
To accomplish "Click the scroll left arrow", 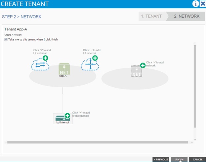I will click(x=6, y=142).
